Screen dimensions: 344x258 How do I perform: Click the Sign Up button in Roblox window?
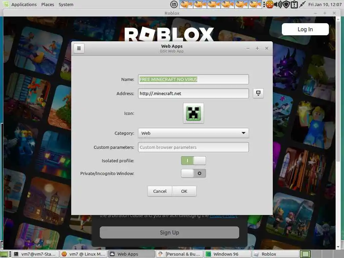[x=169, y=232]
